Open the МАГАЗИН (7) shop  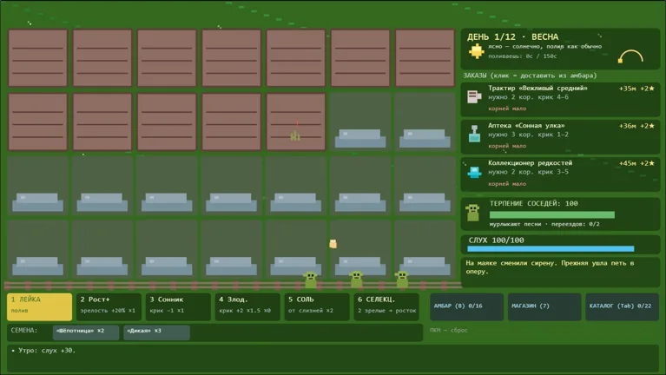tap(544, 306)
